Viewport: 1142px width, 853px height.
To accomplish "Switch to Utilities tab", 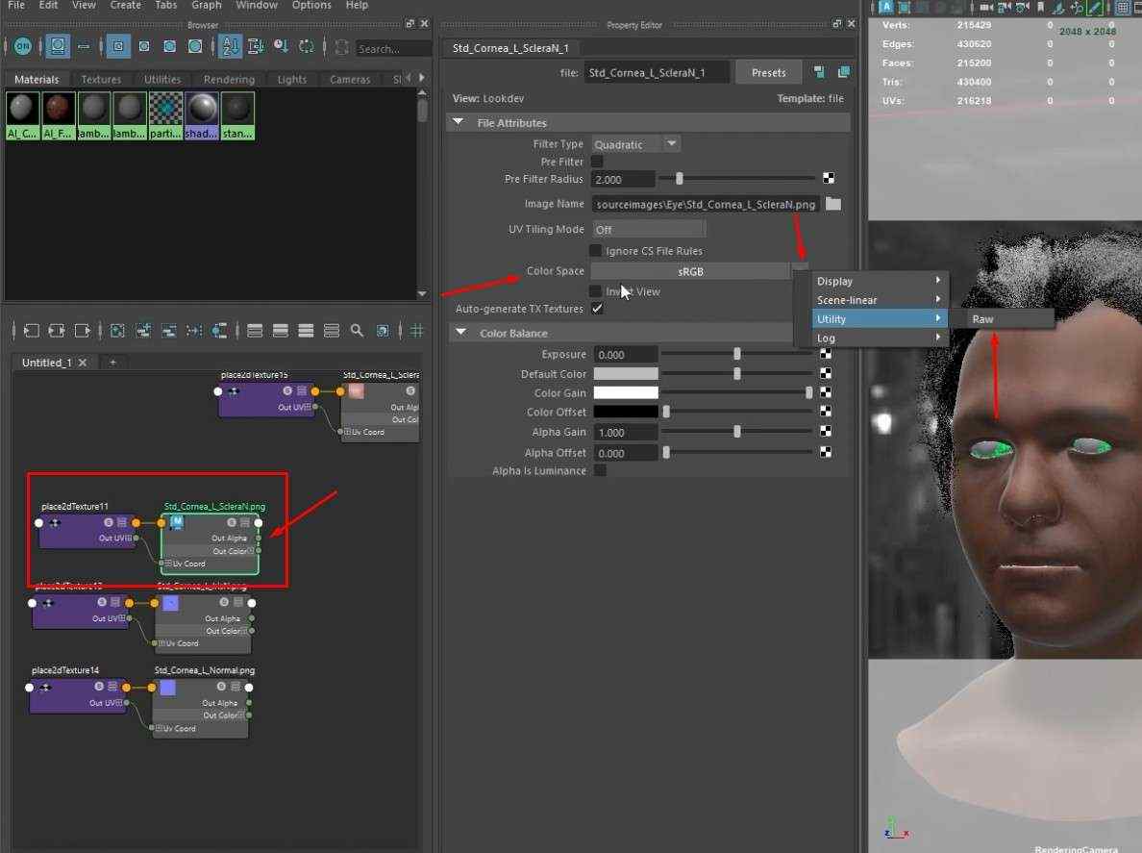I will 161,79.
